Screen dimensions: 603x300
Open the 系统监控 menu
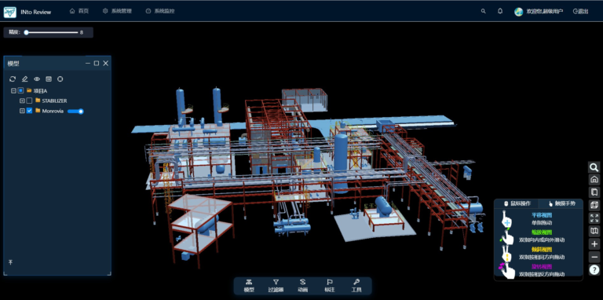click(x=160, y=11)
